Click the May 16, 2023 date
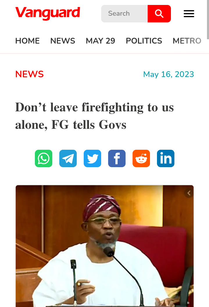209x307 pixels. point(169,74)
